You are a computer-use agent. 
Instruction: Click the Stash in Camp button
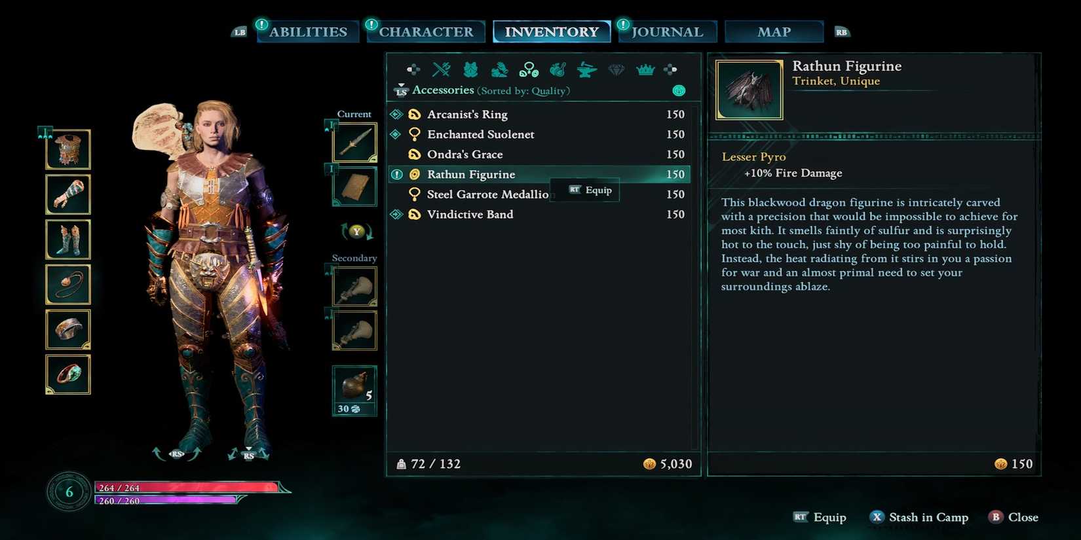coord(919,517)
